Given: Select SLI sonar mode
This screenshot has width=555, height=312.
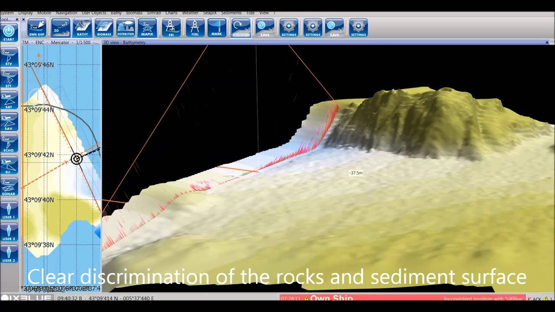Looking at the screenshot, I should tap(9, 166).
